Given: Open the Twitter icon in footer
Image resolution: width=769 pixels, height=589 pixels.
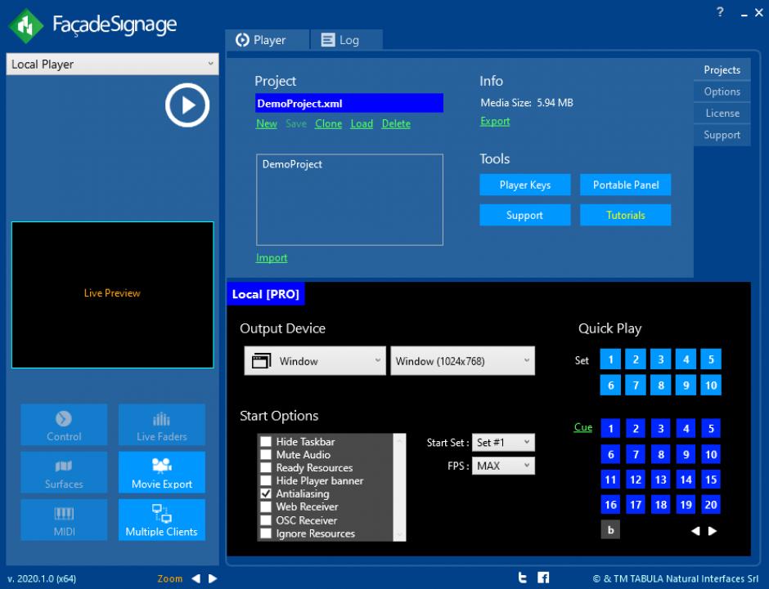Looking at the screenshot, I should (x=523, y=578).
